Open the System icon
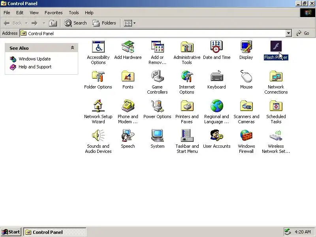This screenshot has height=237, width=316. pos(157,135)
